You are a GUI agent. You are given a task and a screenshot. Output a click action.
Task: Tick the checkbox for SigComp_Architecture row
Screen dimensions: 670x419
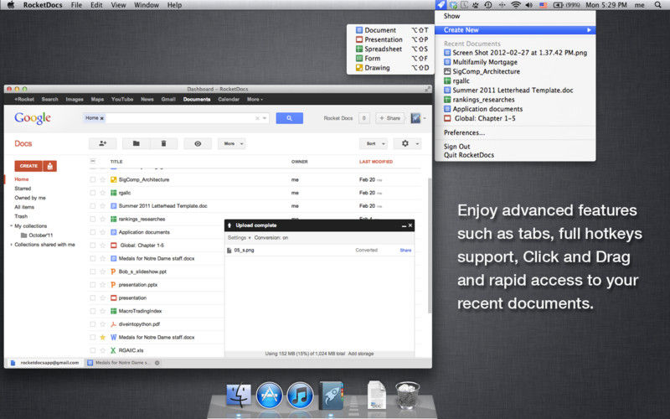click(x=93, y=180)
